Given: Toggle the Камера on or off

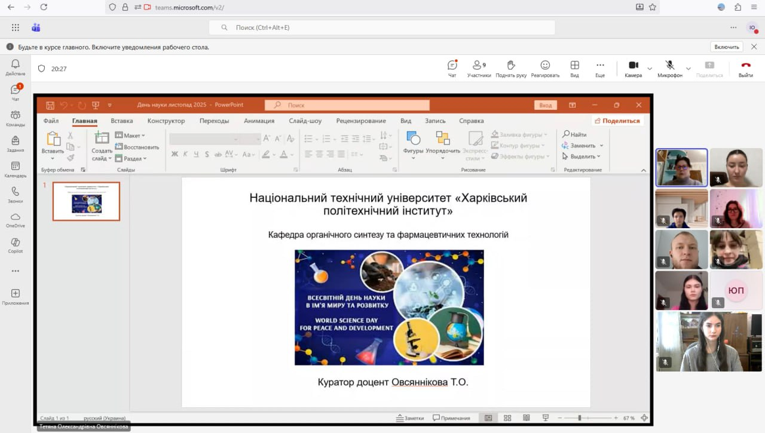Looking at the screenshot, I should pos(633,68).
